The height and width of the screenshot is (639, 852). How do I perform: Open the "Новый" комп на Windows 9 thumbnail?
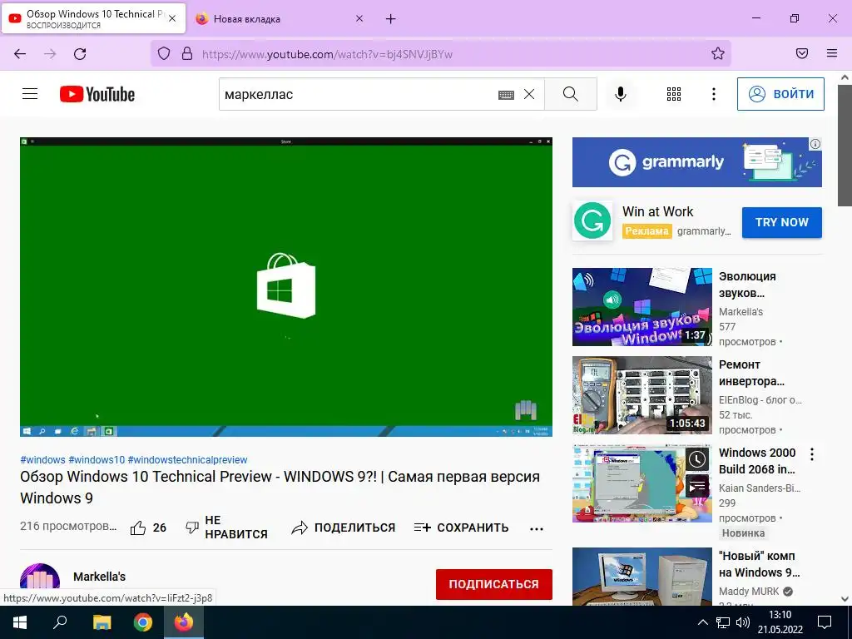[x=641, y=577]
